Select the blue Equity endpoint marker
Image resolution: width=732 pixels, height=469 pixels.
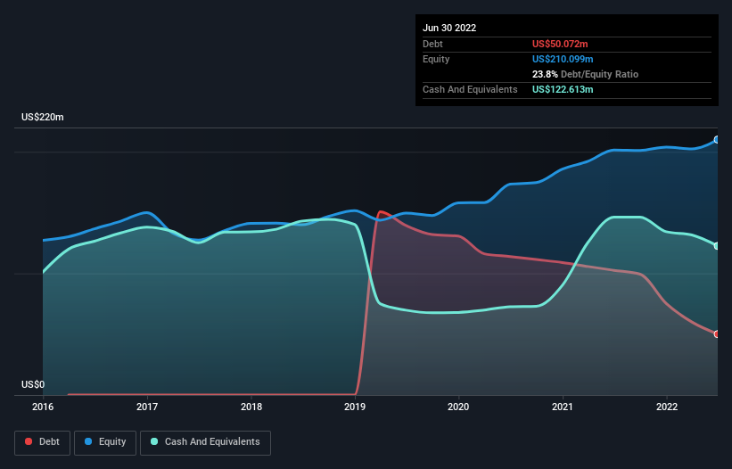tap(717, 139)
